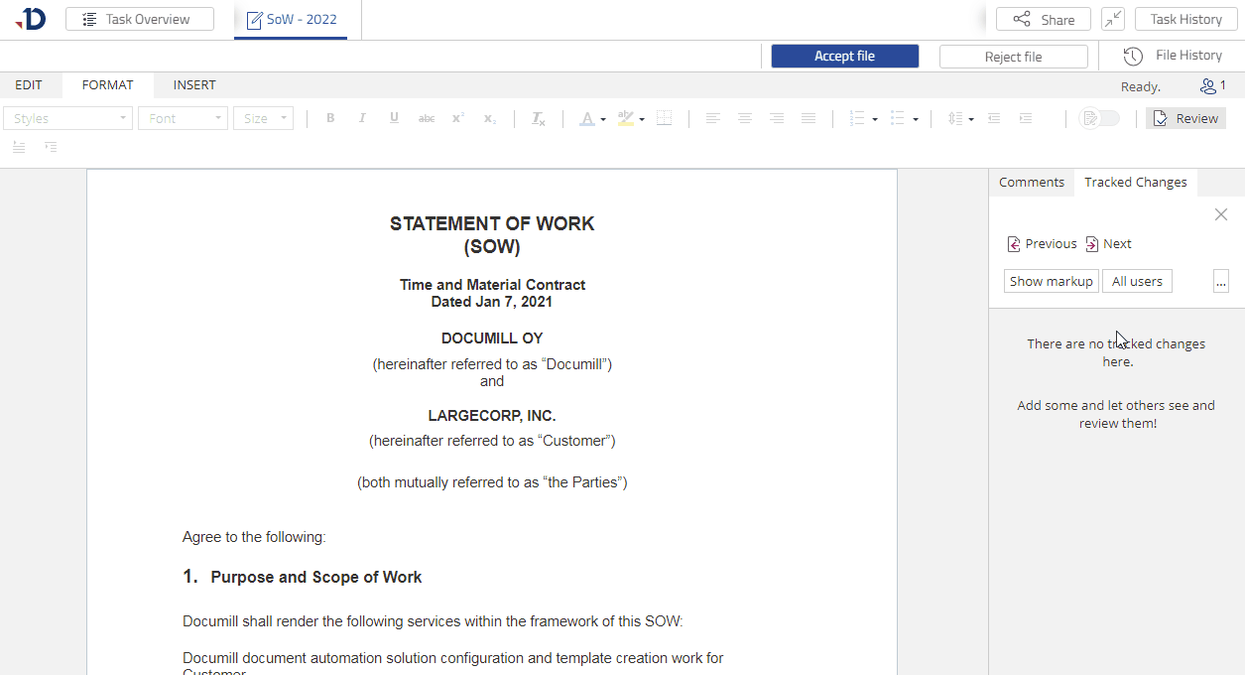The width and height of the screenshot is (1245, 675).
Task: Switch to the Comments tab
Action: coord(1031,183)
